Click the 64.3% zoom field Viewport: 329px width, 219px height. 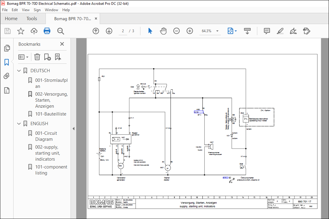(207, 31)
